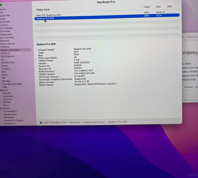Open WWAN under Network
This screenshot has height=178, width=198.
7,102
